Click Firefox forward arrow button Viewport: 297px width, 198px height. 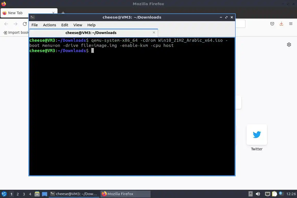pos(15,24)
